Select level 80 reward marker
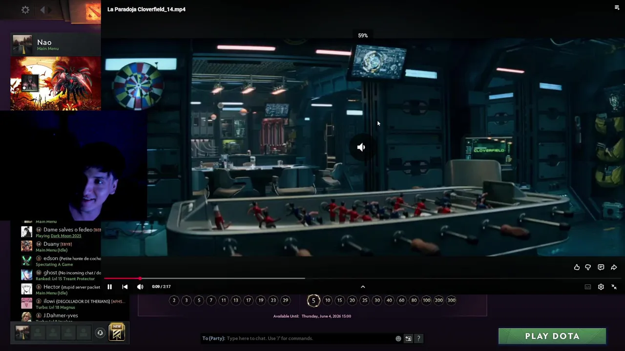 [414, 300]
